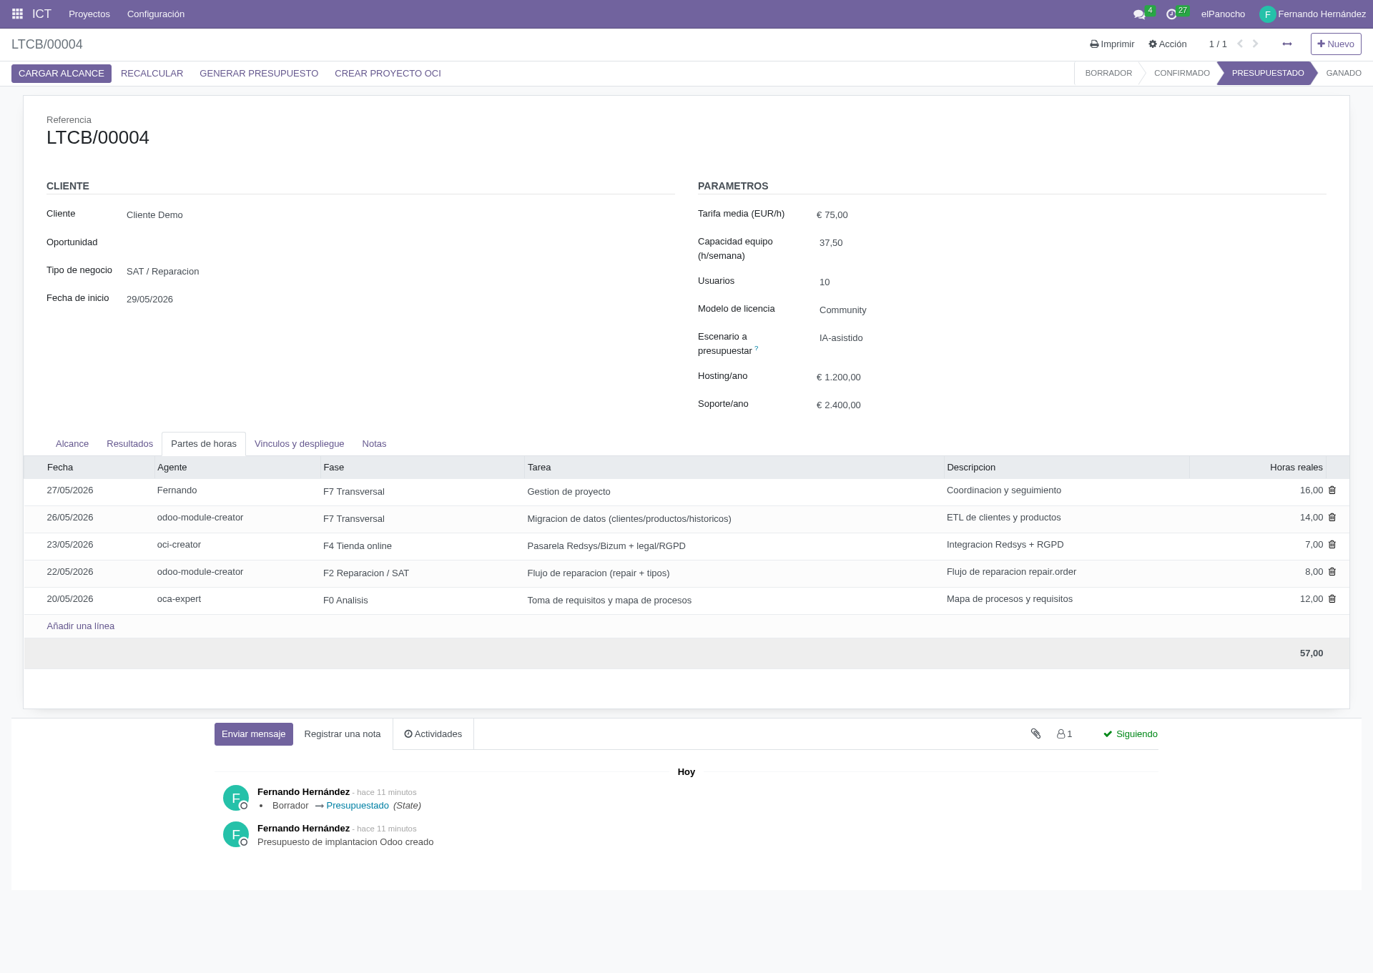Open the Acción dropdown menu
This screenshot has height=973, width=1373.
click(1168, 44)
